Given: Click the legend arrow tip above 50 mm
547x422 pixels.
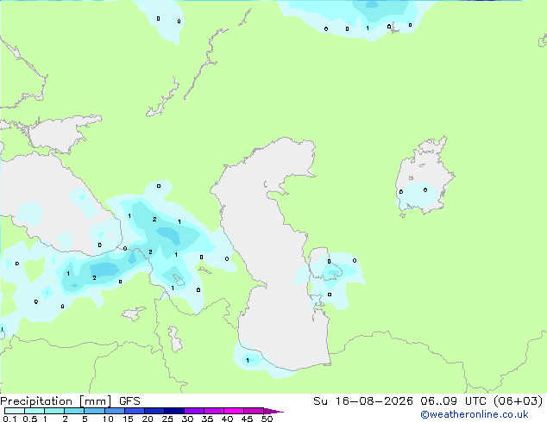Looking at the screenshot, I should coord(273,411).
